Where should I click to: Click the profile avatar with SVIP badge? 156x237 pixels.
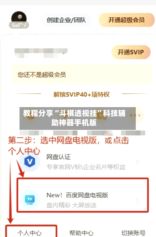point(19,20)
